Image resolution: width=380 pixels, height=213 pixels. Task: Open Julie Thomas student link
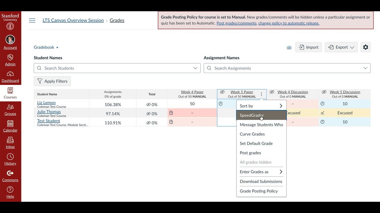click(49, 112)
